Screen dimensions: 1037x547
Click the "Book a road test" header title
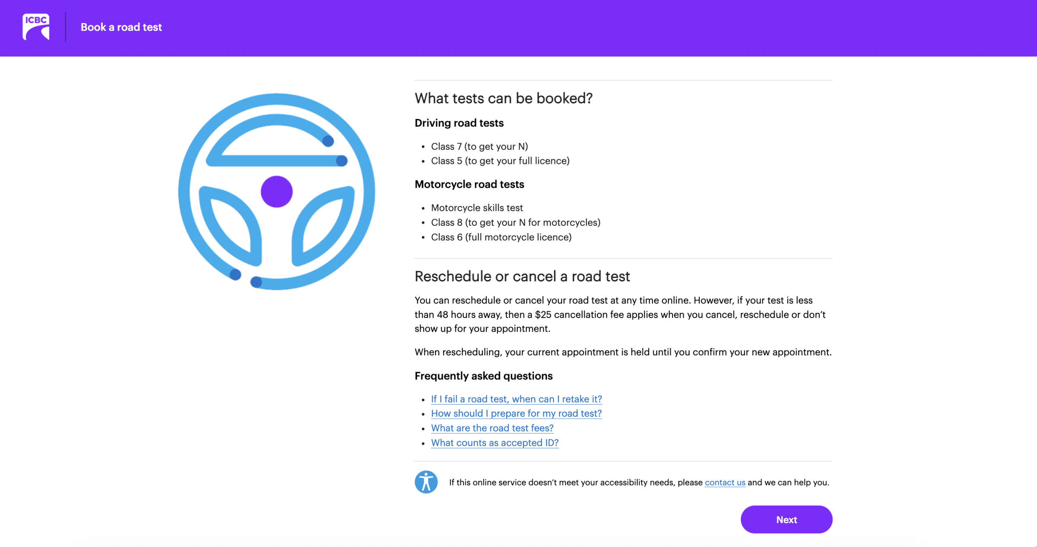click(x=121, y=27)
